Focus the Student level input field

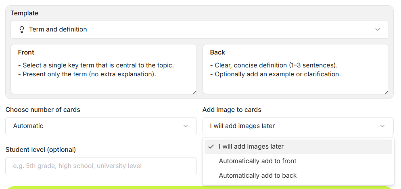coord(101,166)
